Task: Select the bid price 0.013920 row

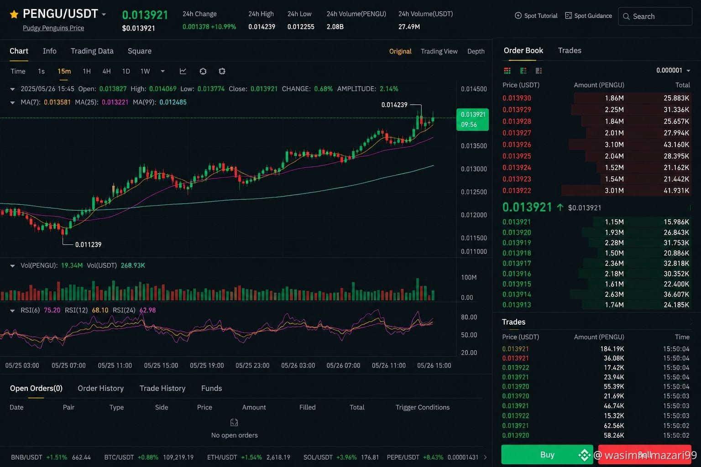Action: point(596,233)
